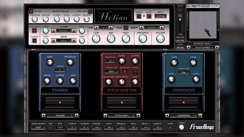Click the Tap tempo button

50,128
